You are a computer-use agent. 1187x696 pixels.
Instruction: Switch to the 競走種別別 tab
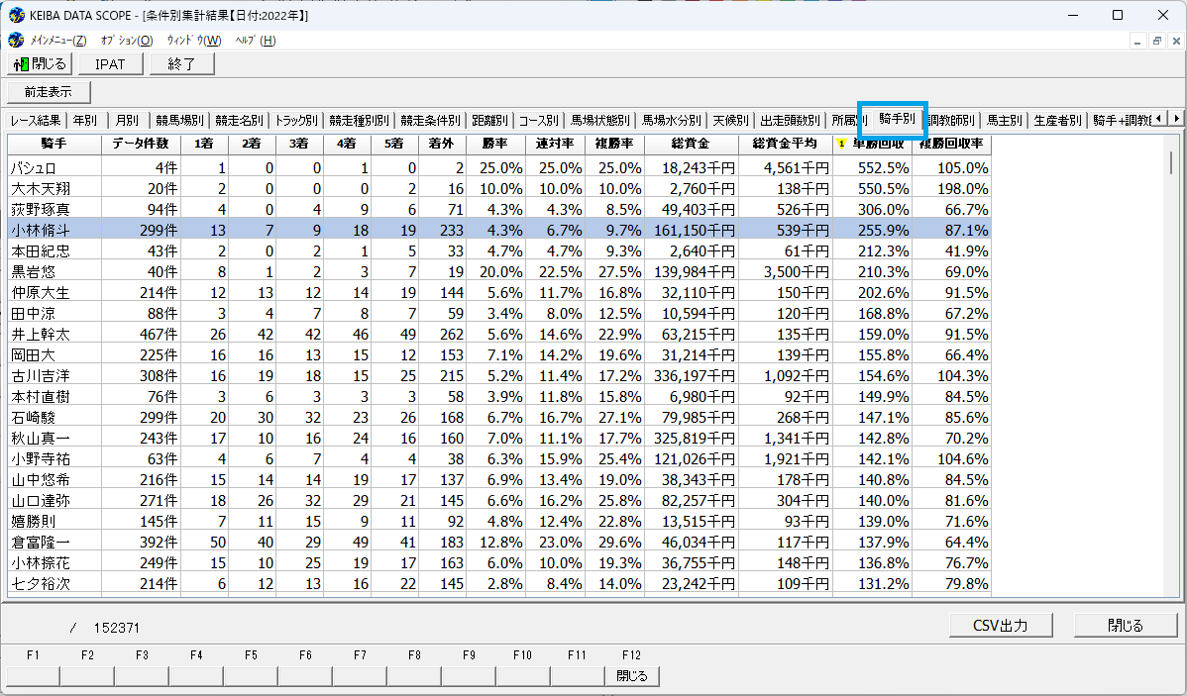coord(359,120)
